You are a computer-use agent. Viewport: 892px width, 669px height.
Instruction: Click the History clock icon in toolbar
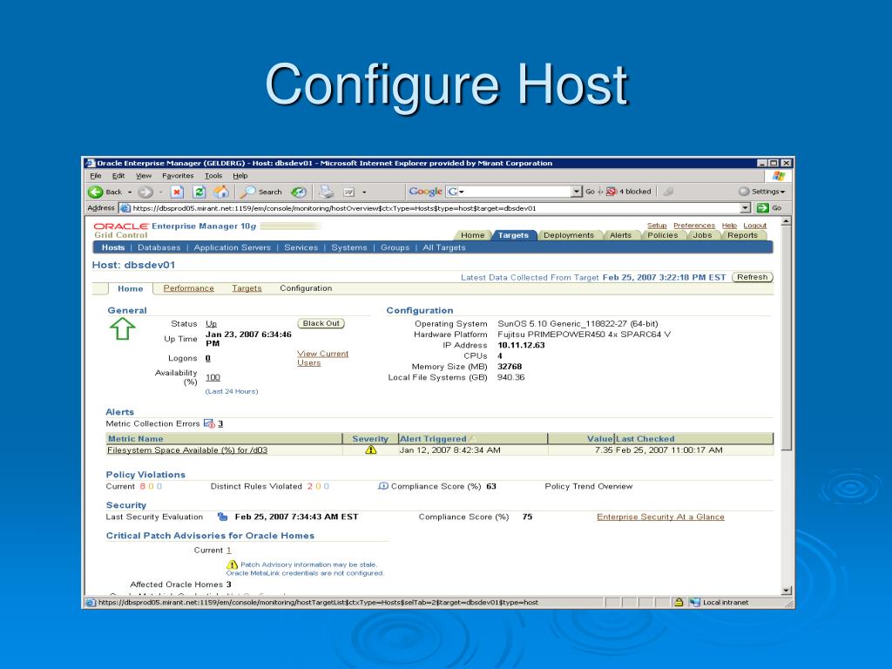[x=299, y=193]
